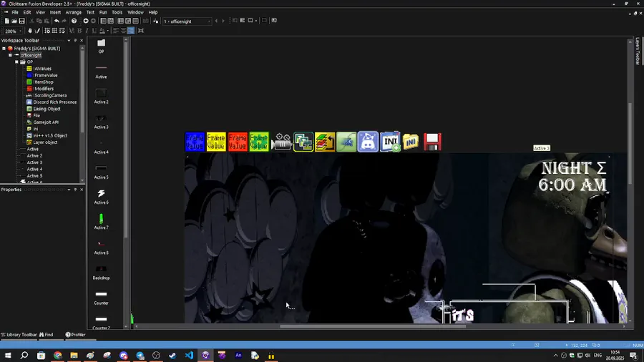Screen dimensions: 644x362
Task: Select the Layer object icon in frame
Action: [324, 142]
